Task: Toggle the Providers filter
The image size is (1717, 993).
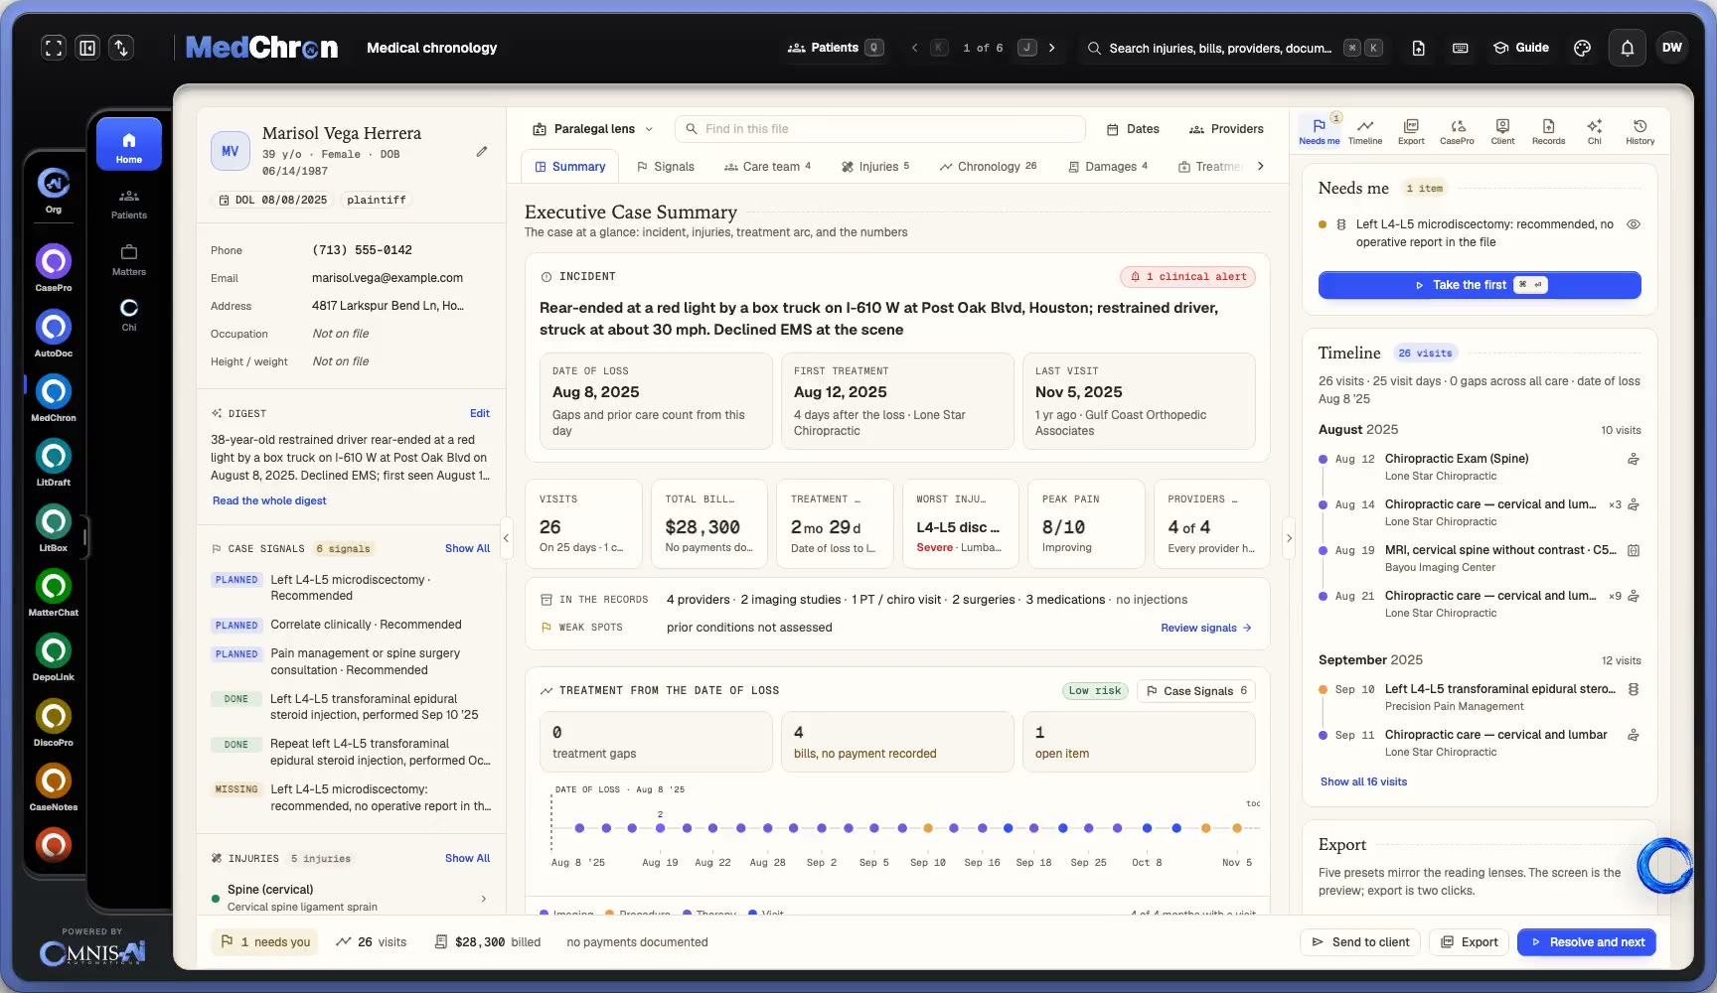Action: (1226, 129)
